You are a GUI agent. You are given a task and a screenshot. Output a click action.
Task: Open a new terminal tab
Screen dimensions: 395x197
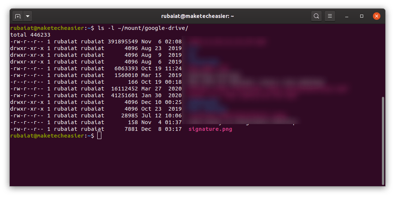[x=18, y=16]
